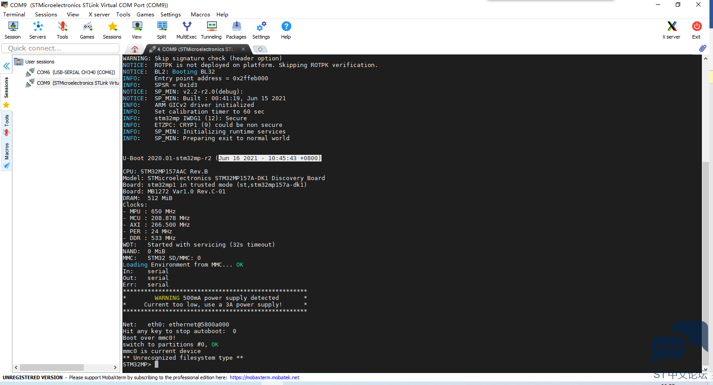Image resolution: width=713 pixels, height=385 pixels.
Task: Start the X server toolbar icon
Action: [x=672, y=30]
